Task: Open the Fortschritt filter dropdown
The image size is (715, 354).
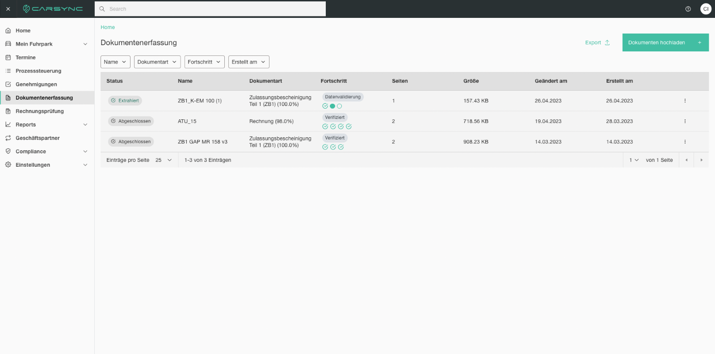Action: click(x=205, y=62)
